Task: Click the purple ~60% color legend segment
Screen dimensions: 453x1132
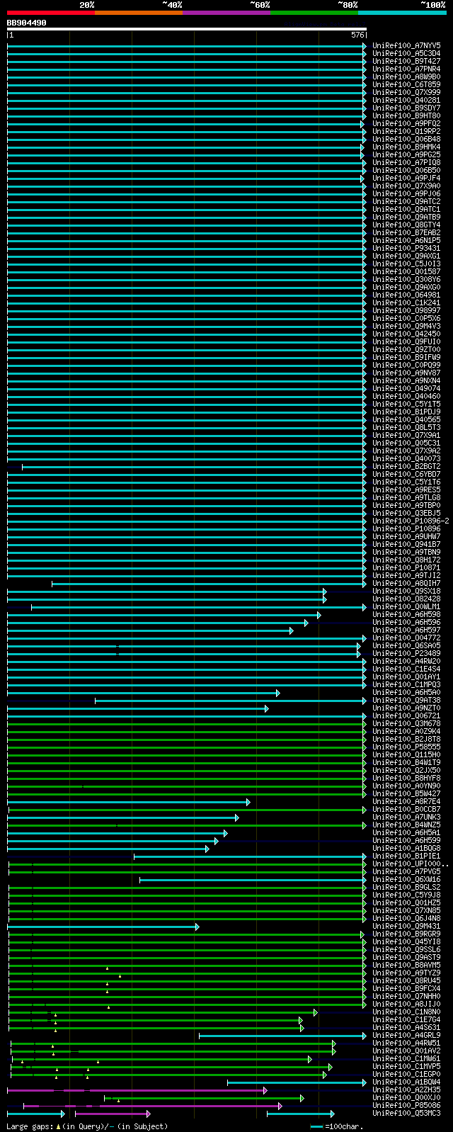Action: 226,12
